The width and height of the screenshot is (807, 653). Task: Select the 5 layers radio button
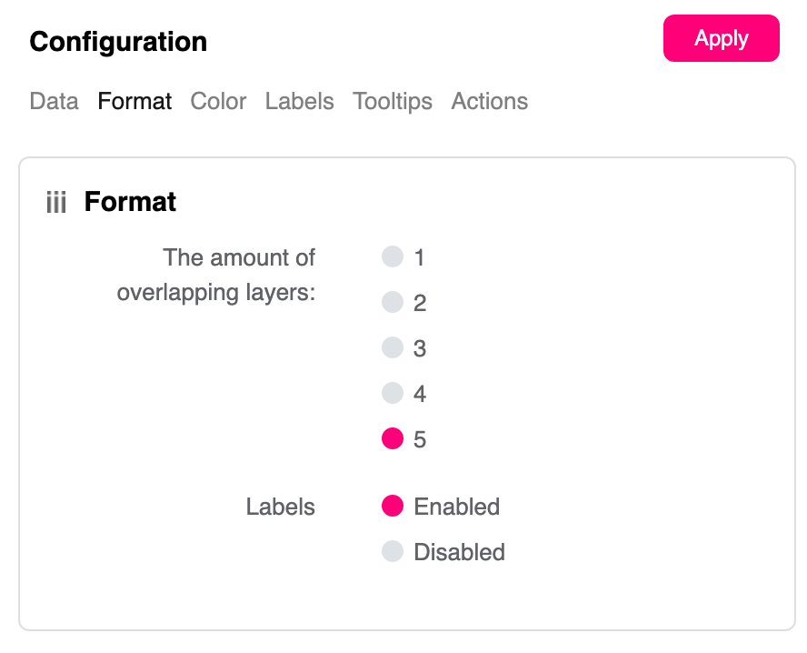pyautogui.click(x=393, y=439)
